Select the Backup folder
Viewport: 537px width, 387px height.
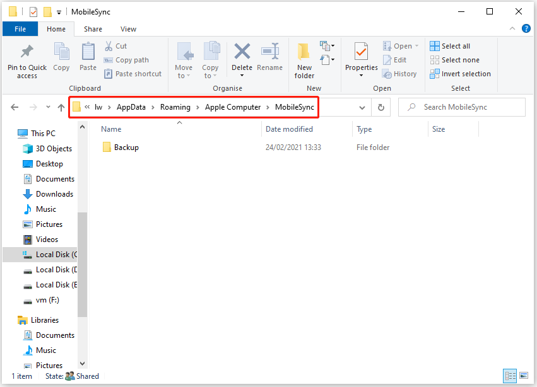point(121,147)
